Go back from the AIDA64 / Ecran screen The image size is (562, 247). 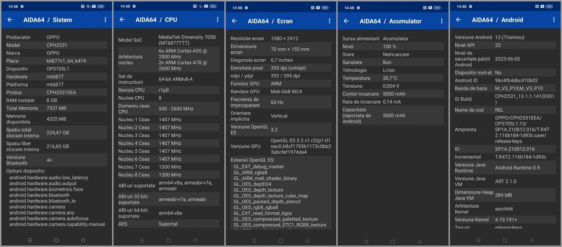pyautogui.click(x=234, y=21)
